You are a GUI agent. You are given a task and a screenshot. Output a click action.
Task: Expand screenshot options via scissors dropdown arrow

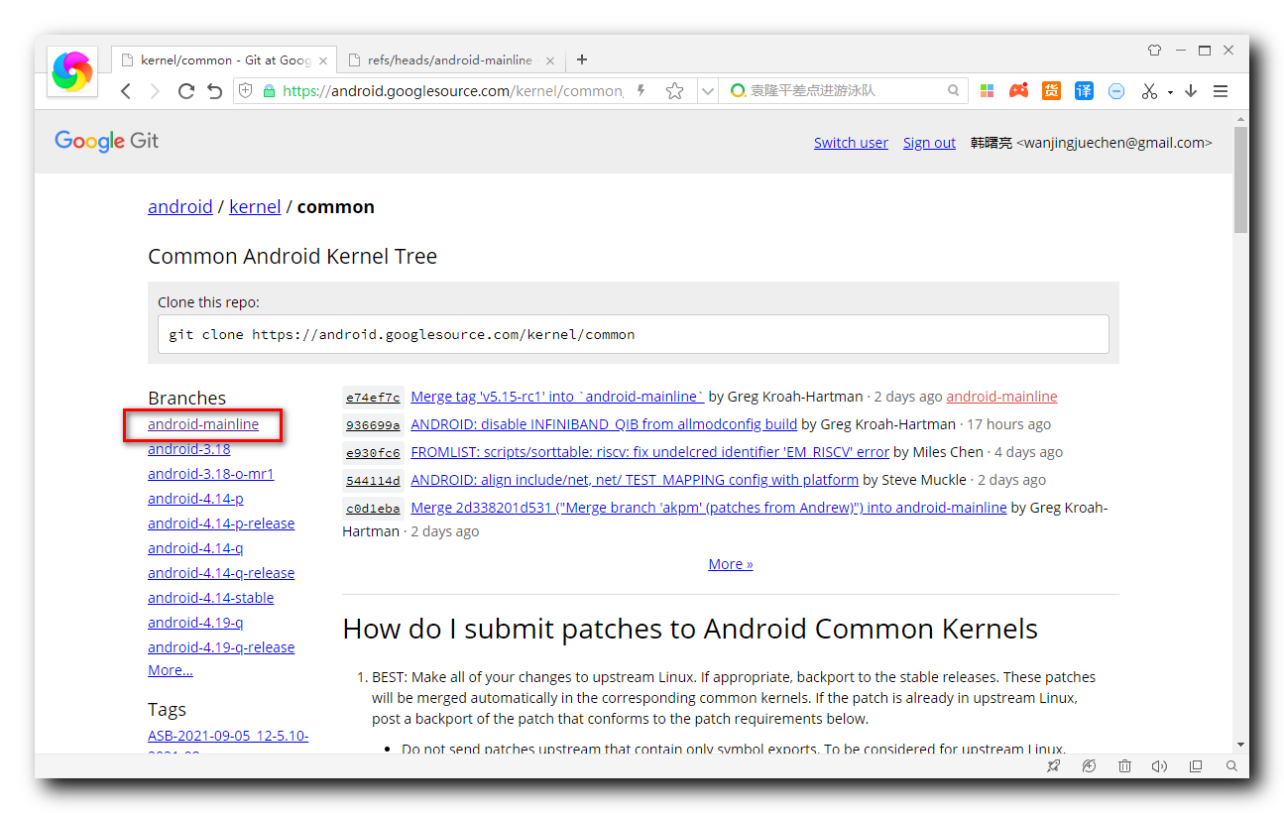pyautogui.click(x=1169, y=90)
